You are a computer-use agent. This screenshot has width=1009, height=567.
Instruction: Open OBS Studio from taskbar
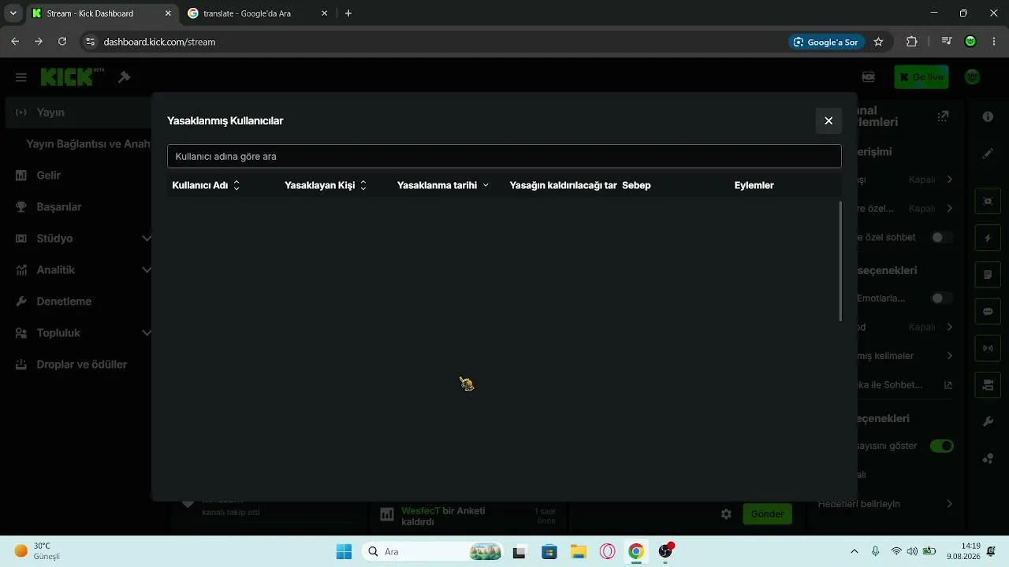click(665, 551)
